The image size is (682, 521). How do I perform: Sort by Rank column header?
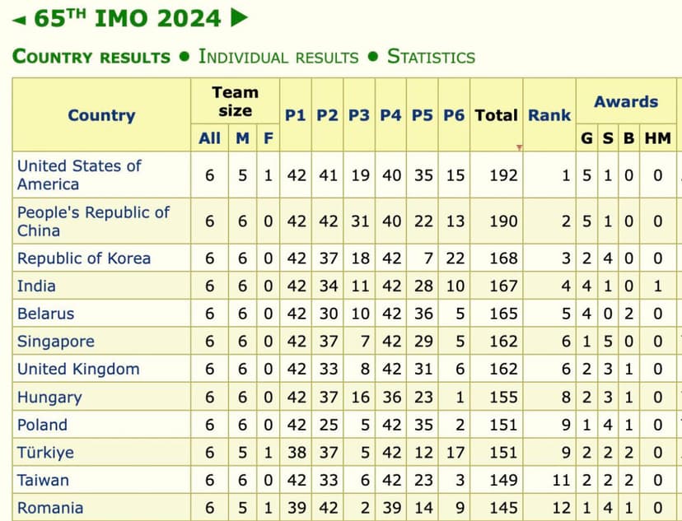click(x=549, y=115)
